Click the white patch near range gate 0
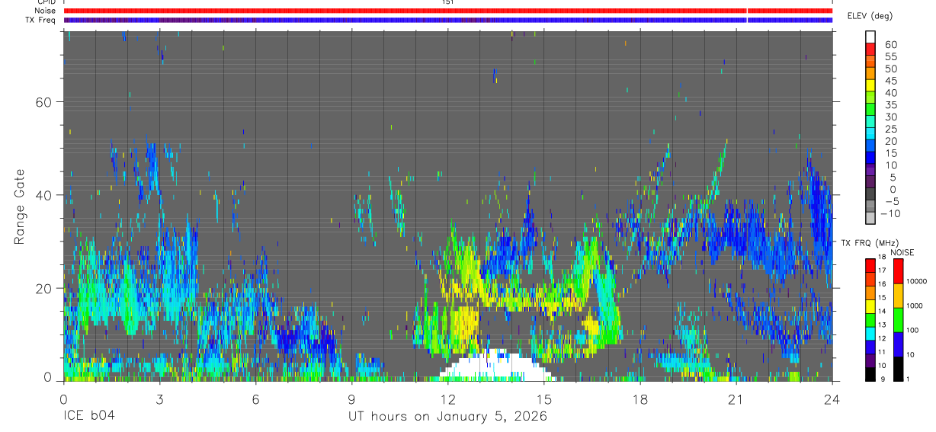The image size is (936, 432). tap(495, 366)
